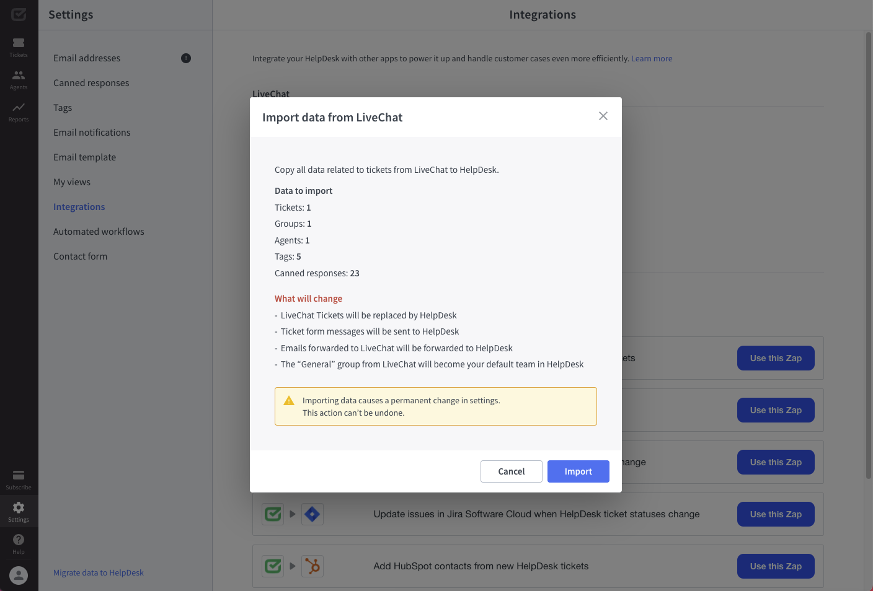
Task: Click the HubSpot icon in zap row
Action: click(312, 566)
